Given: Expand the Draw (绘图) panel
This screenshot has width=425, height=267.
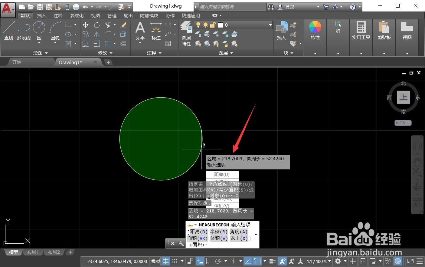Looking at the screenshot, I should (x=41, y=53).
